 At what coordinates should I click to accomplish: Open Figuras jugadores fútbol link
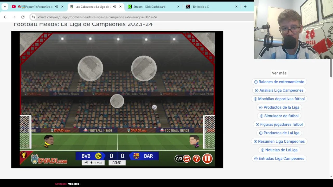point(279,124)
